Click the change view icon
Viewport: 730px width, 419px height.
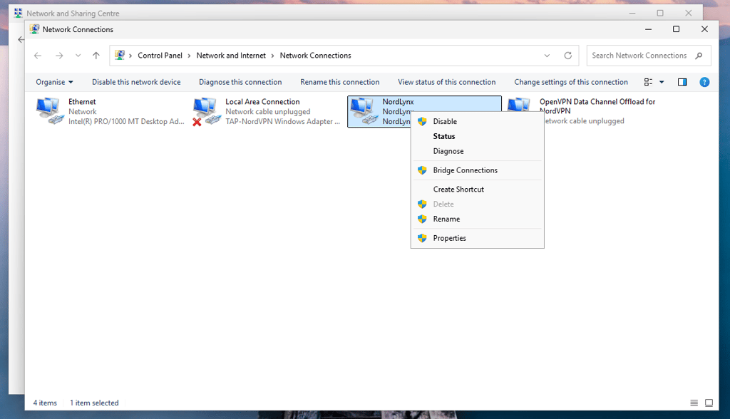click(x=648, y=82)
